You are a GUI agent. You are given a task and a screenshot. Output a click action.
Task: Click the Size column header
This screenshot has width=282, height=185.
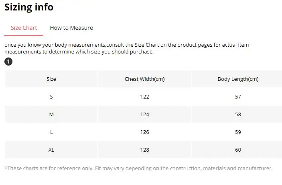(51, 79)
